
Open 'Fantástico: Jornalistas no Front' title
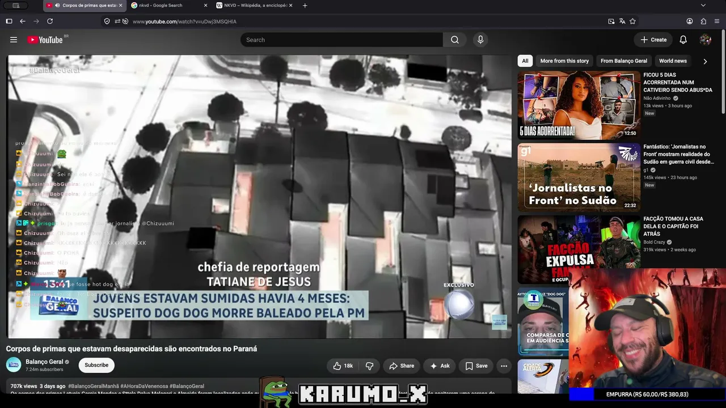[x=678, y=154]
